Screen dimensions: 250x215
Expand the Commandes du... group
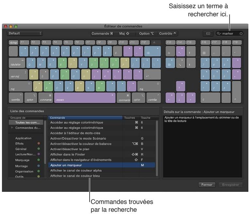coord(12,128)
